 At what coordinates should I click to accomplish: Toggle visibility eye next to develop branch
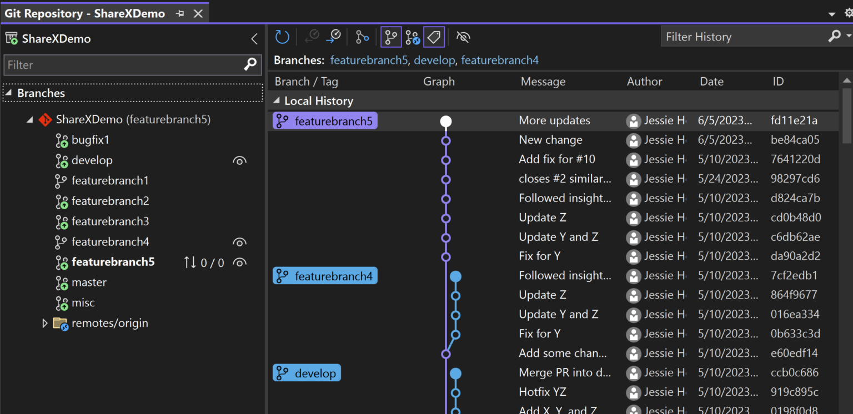tap(239, 160)
